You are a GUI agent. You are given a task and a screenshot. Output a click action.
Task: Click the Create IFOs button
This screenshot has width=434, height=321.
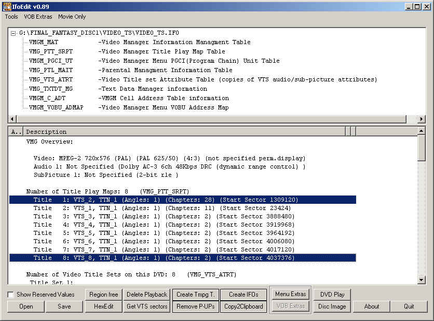[x=243, y=295]
